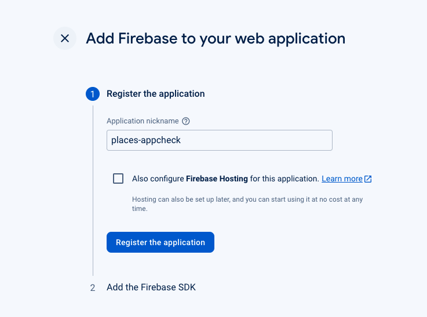
Task: Select the "Register the application" step heading
Action: point(156,93)
